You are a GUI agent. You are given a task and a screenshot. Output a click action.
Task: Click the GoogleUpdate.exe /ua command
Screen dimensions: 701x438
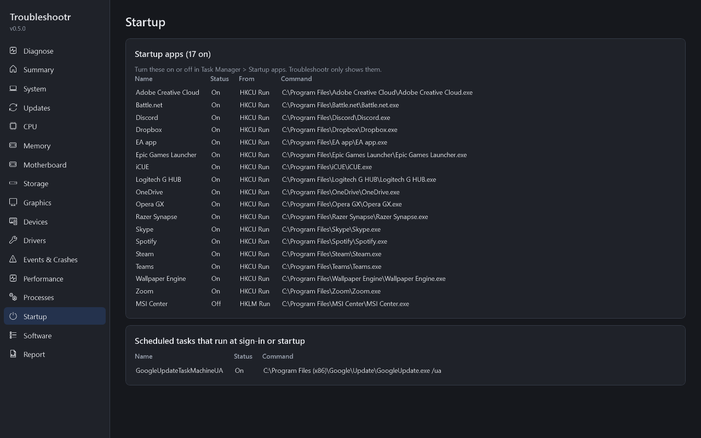[352, 371]
